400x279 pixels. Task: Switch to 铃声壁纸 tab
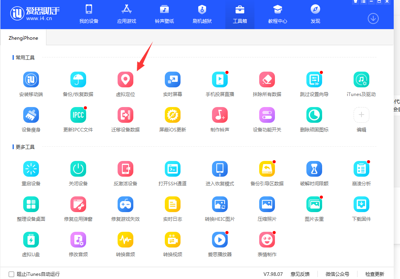(164, 14)
